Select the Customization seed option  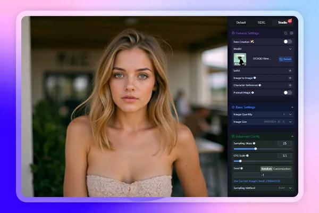[282, 169]
